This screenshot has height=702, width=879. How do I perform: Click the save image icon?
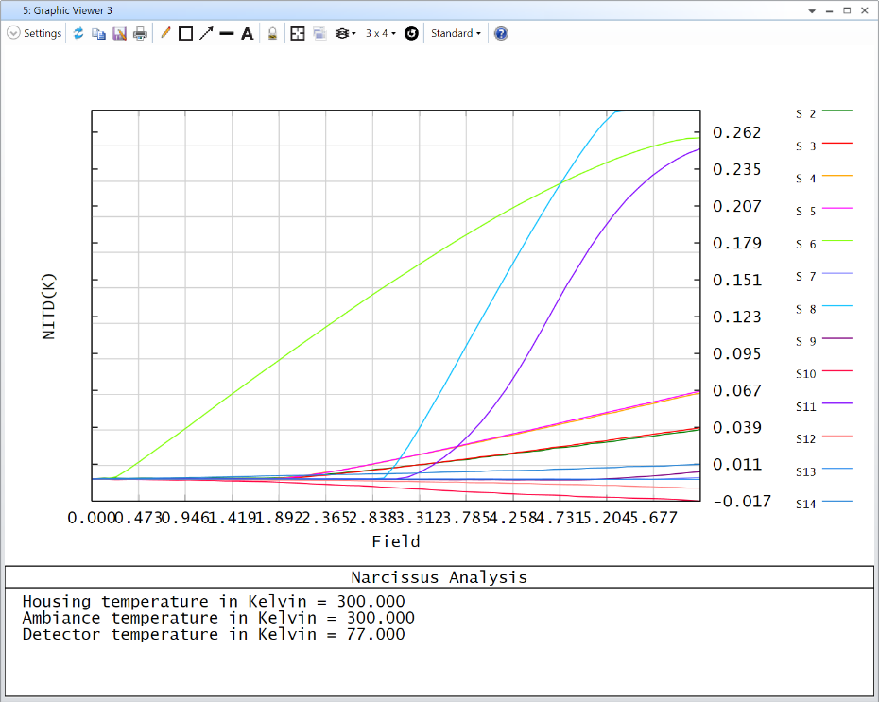coord(119,33)
